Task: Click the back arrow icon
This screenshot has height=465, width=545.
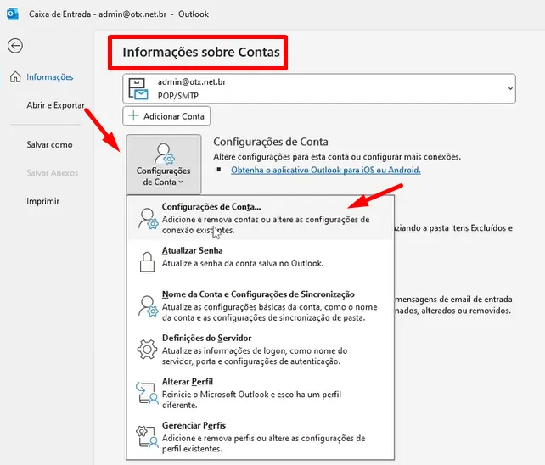Action: tap(14, 47)
